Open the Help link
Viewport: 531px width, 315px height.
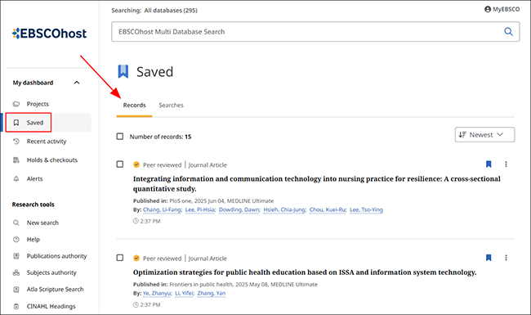pyautogui.click(x=33, y=240)
